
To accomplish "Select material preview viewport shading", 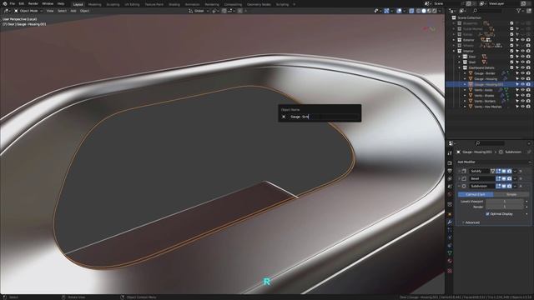I will (x=429, y=11).
